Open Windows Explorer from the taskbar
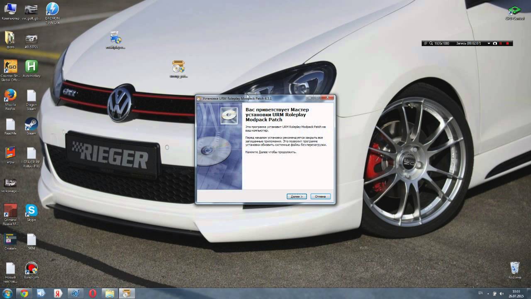531x299 pixels. tap(110, 294)
